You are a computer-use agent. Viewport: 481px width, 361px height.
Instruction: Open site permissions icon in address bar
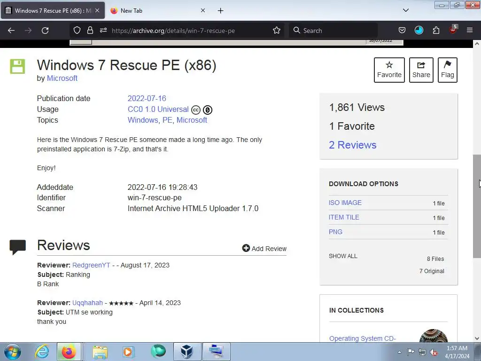tap(103, 31)
